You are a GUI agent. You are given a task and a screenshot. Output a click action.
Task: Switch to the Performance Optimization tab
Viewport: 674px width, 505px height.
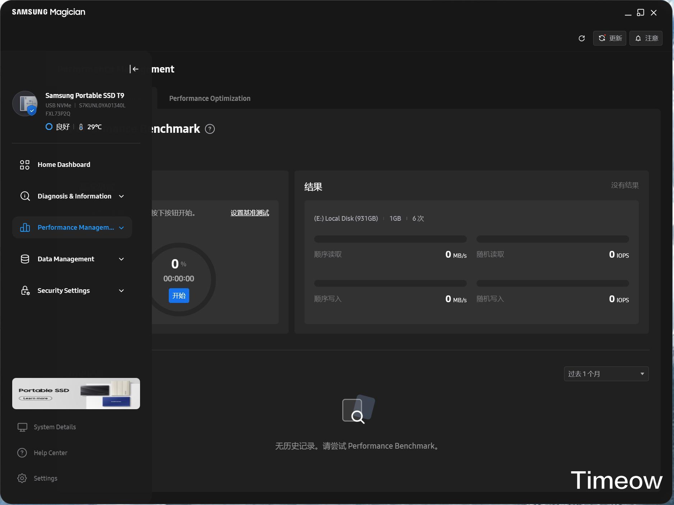tap(210, 98)
